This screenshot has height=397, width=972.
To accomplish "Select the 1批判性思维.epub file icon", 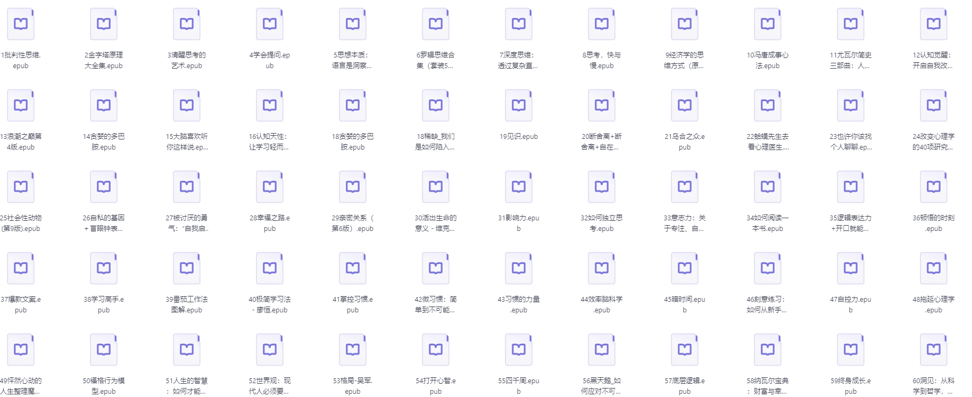I will (21, 24).
